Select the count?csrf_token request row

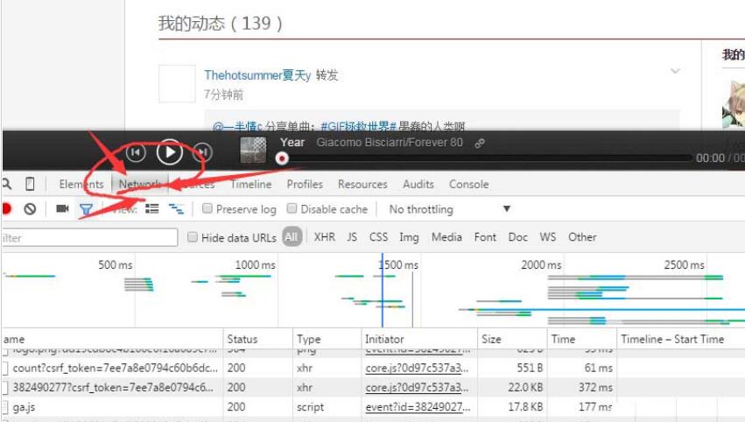[373, 368]
